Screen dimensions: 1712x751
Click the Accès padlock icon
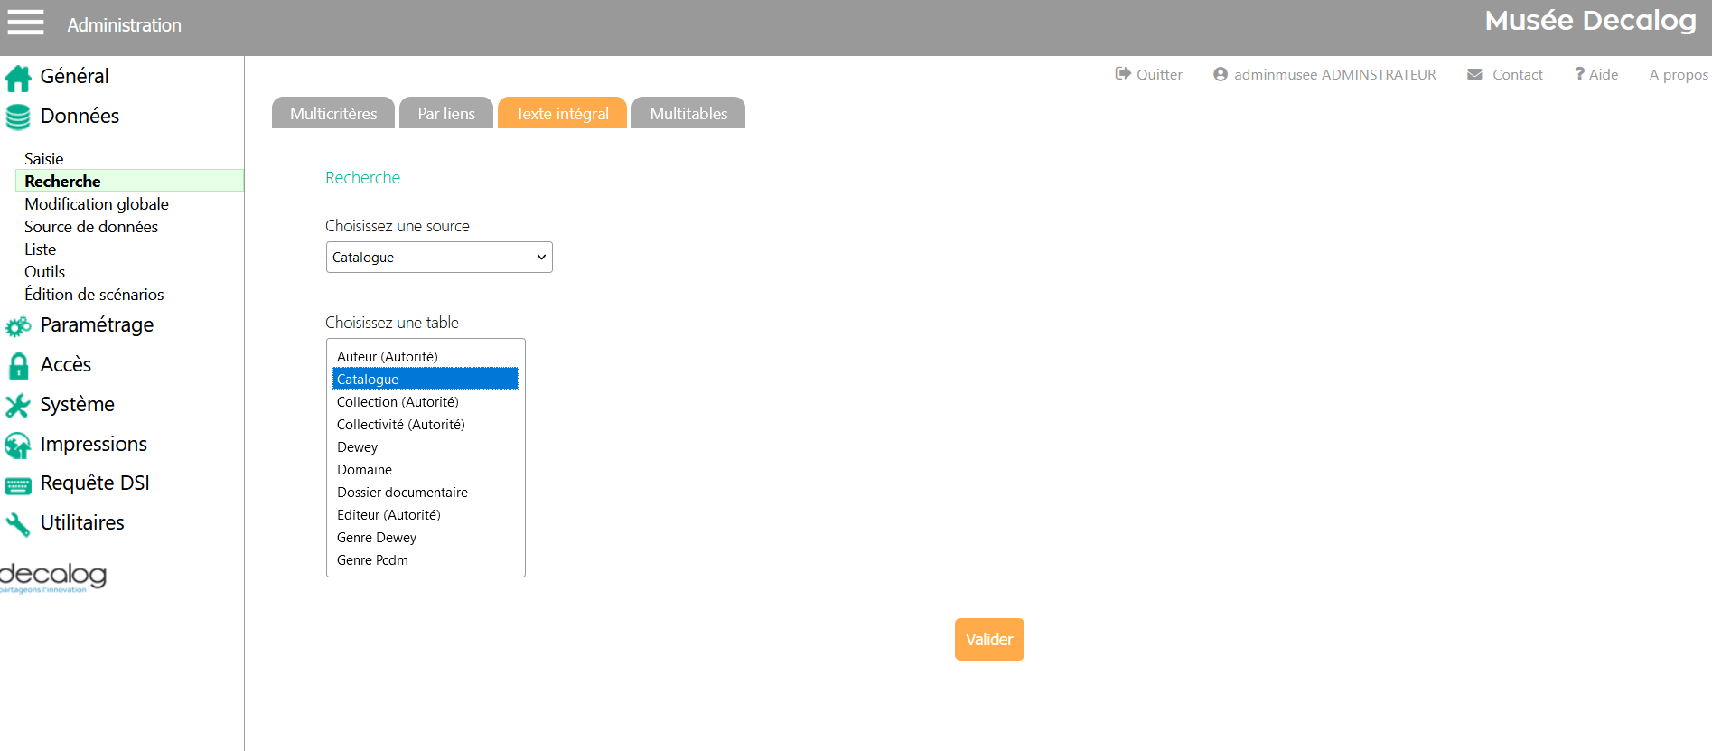pyautogui.click(x=18, y=366)
